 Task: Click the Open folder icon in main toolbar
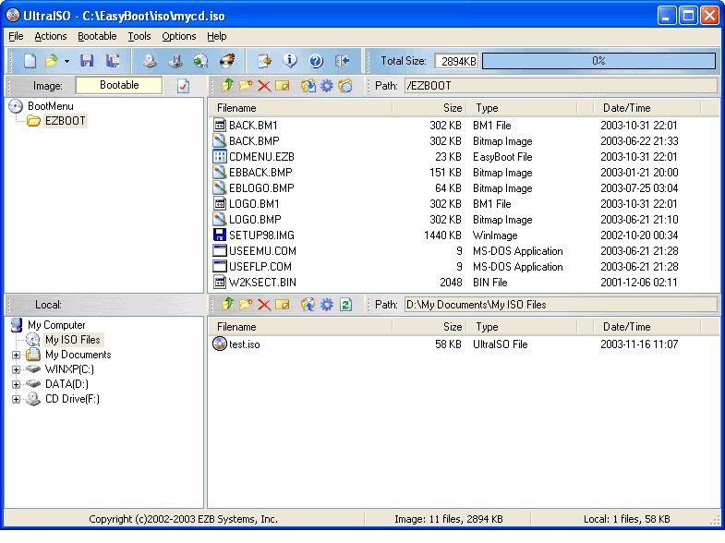tap(52, 61)
